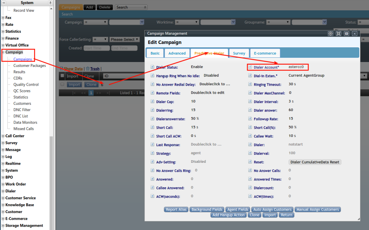Click the help icon beside Dialer Cap
This screenshot has width=369, height=230.
153,102
